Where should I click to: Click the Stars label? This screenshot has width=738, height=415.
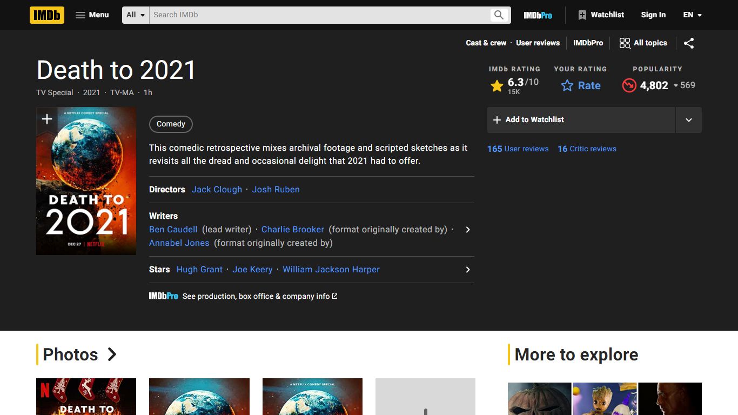[159, 270]
